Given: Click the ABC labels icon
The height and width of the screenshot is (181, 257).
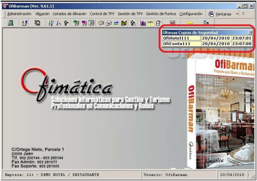Looking at the screenshot, I should pyautogui.click(x=150, y=23).
